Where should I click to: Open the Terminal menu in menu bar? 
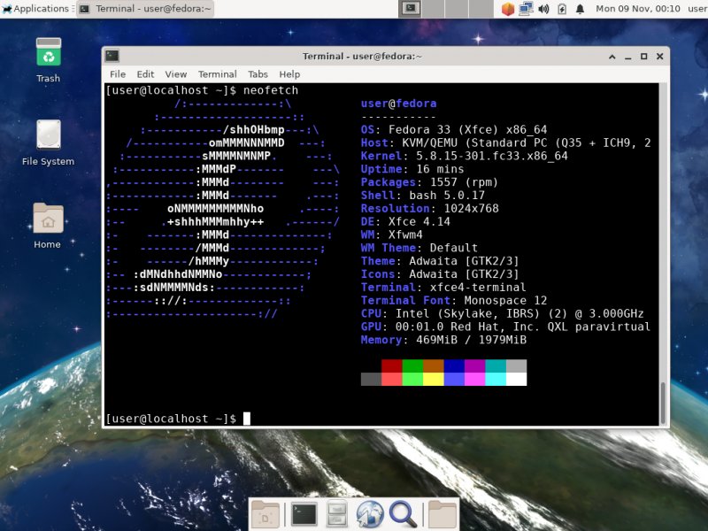pos(217,74)
